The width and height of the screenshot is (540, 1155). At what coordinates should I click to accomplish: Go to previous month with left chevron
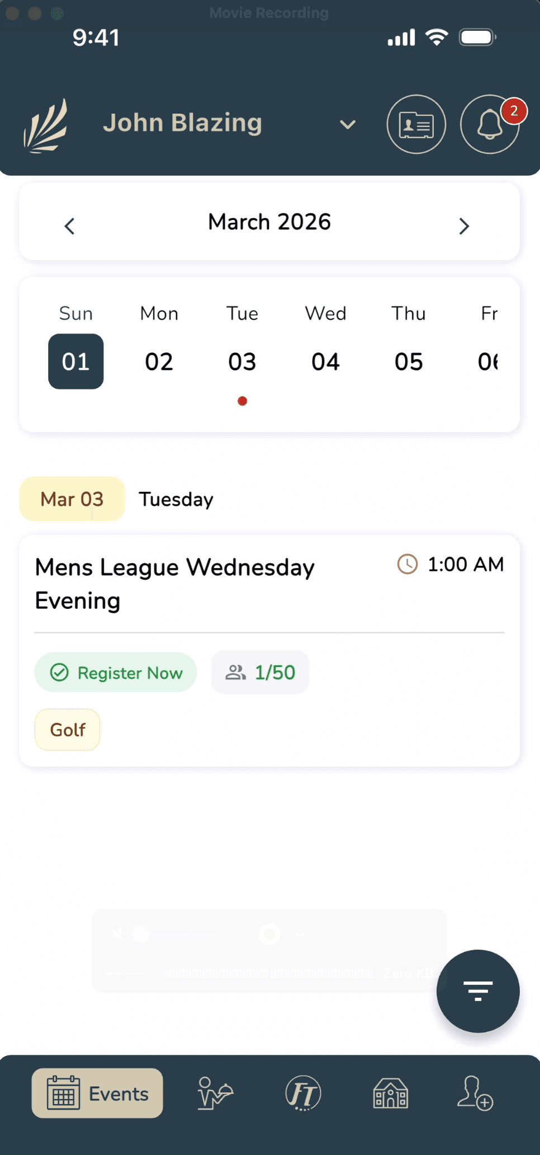pos(69,226)
